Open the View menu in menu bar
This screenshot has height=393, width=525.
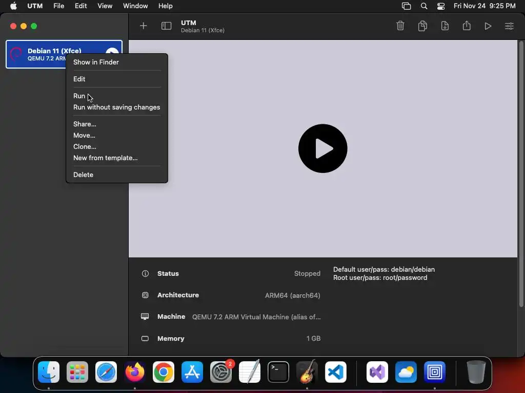coord(105,6)
